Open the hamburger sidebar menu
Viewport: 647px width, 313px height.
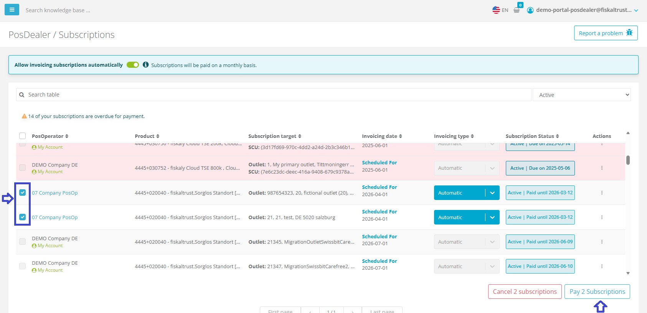[12, 10]
